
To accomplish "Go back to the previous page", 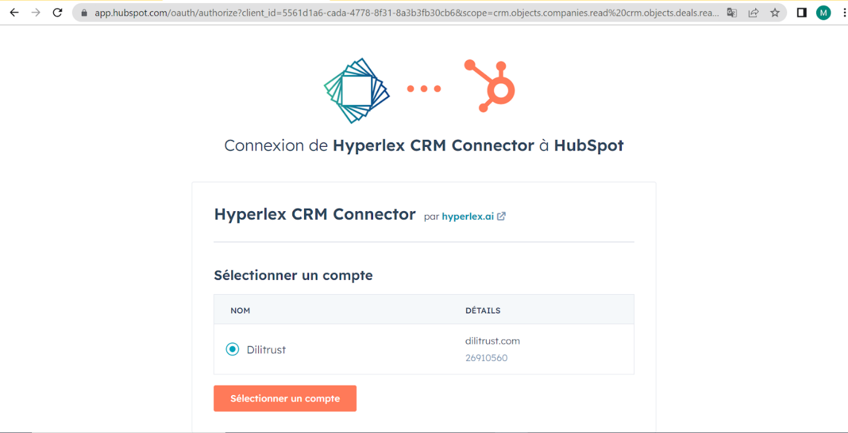I will coord(15,12).
